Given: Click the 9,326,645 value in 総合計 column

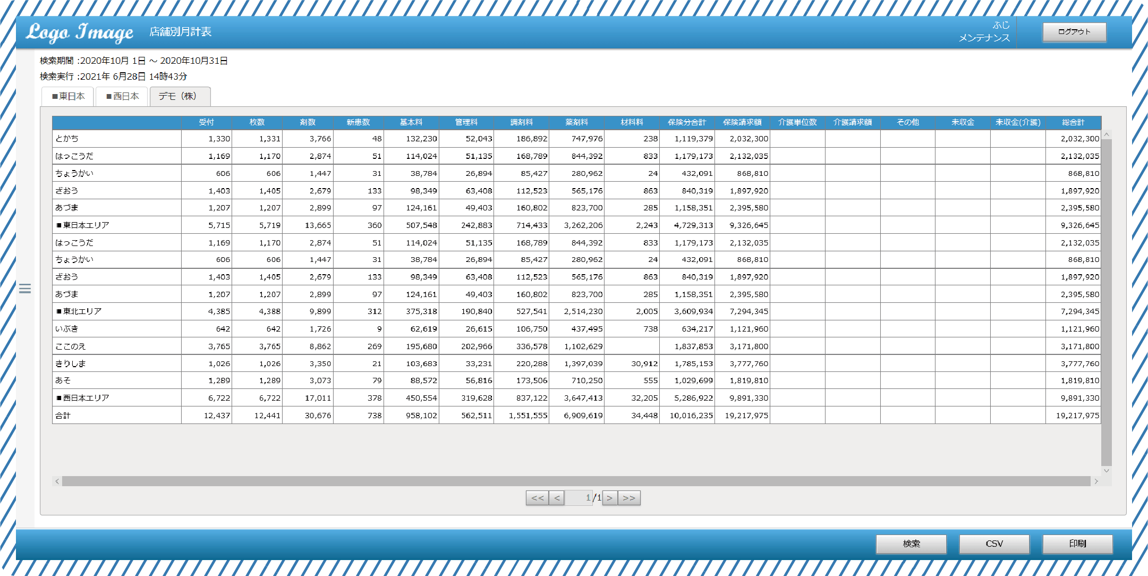Looking at the screenshot, I should pyautogui.click(x=1080, y=225).
